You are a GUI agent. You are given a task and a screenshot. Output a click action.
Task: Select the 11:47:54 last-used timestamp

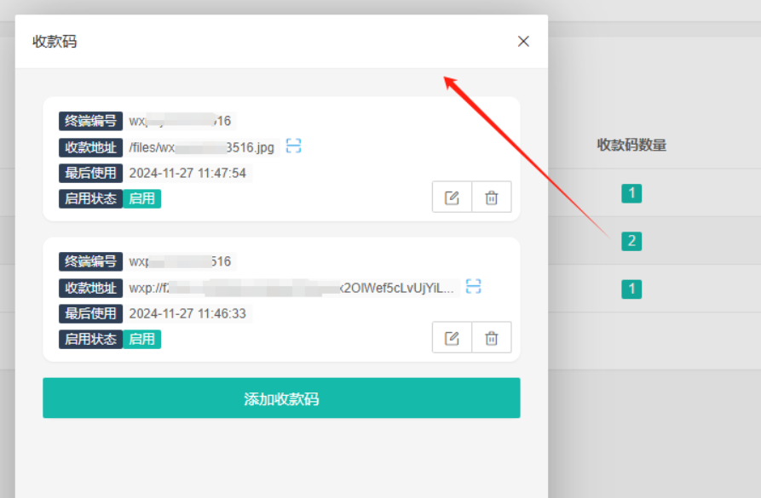187,173
